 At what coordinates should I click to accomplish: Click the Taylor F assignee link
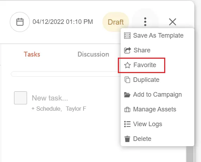[76, 109]
